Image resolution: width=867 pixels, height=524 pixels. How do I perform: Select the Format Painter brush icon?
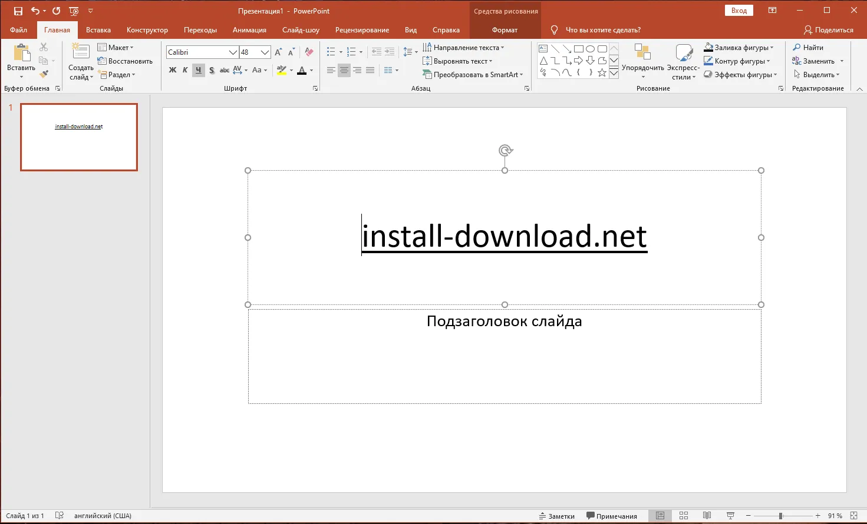(44, 74)
